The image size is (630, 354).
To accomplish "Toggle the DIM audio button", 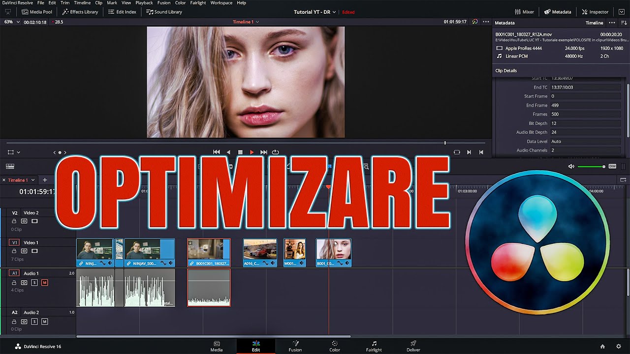I will (612, 167).
